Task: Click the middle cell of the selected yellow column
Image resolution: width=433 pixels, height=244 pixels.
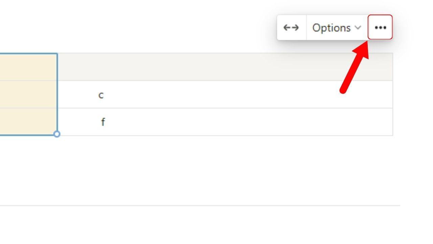Action: click(29, 95)
